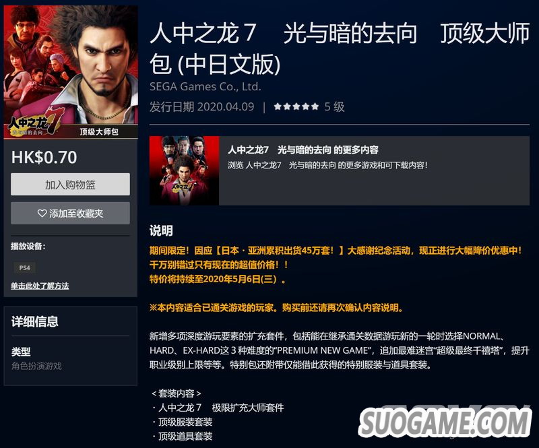This screenshot has height=448, width=539.
Task: Click the banner text 浏览 人中之龙7 更多游戏和可下载内容
Action: coord(327,165)
